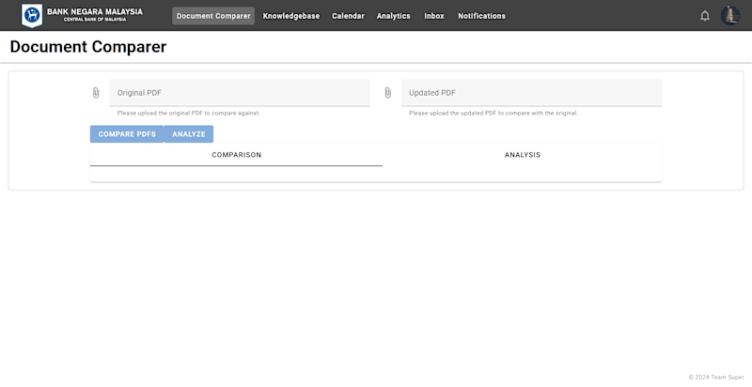This screenshot has height=387, width=752.
Task: Select Document Comparer in navigation bar
Action: tap(213, 16)
